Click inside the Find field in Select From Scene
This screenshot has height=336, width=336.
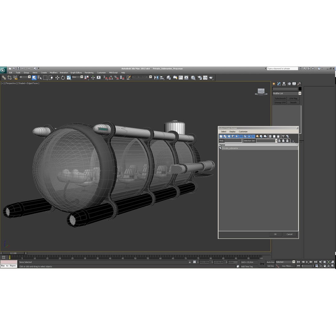[x=233, y=141]
